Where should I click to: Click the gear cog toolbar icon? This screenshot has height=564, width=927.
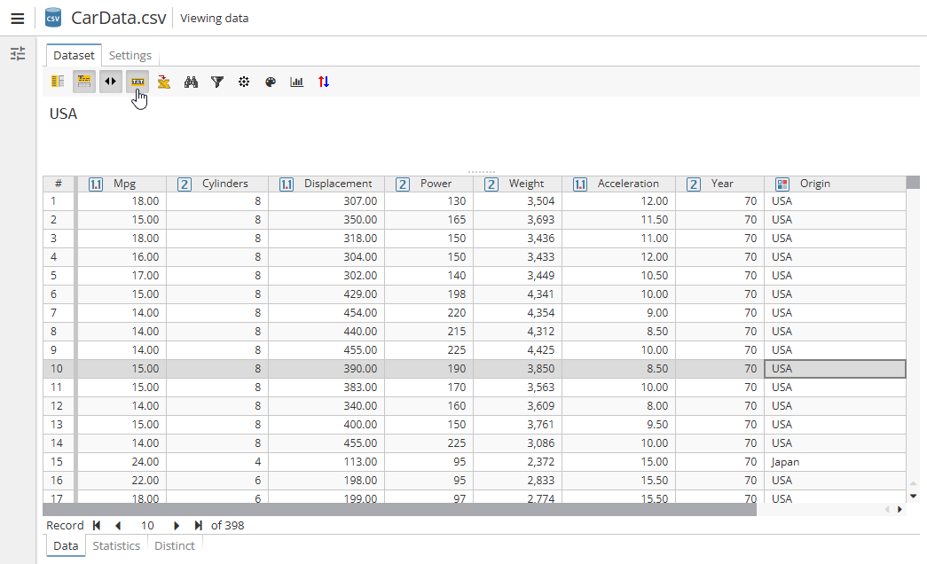tap(244, 82)
